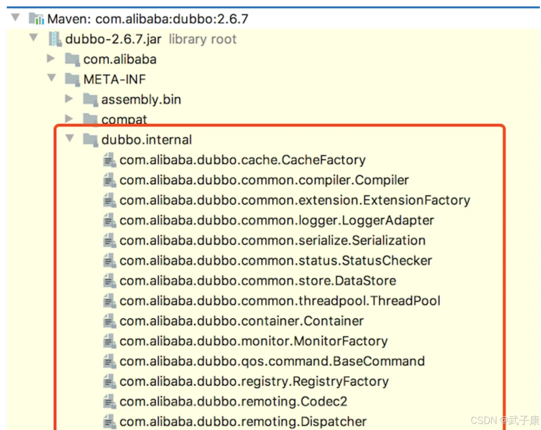Viewport: 541px width, 430px height.
Task: Open com.alibaba.dubbo.remoting.Codec2 file
Action: click(233, 402)
